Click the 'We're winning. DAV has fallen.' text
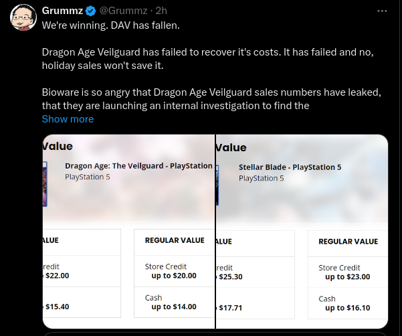Viewport: 402px width, 336px height. 110,25
